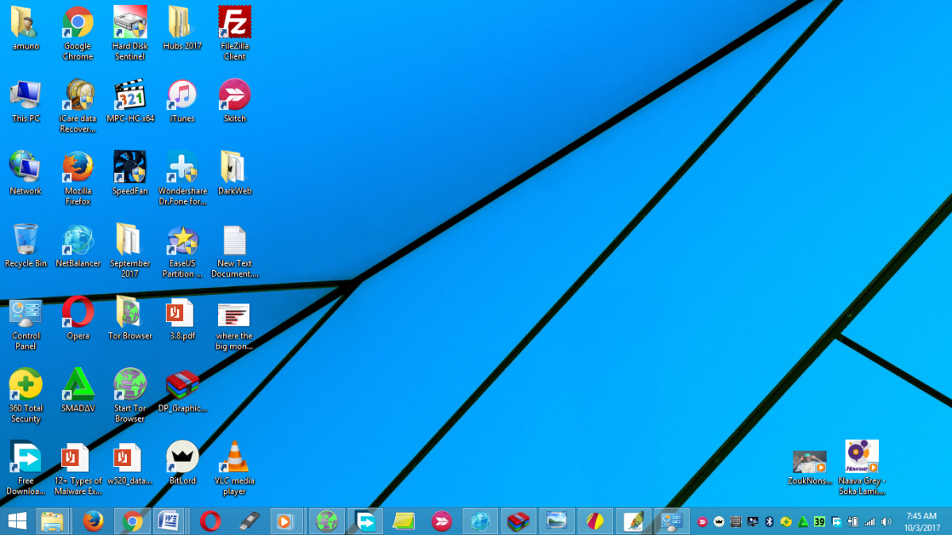Open 360 Total Security desktop shortcut
This screenshot has width=952, height=535.
[25, 385]
